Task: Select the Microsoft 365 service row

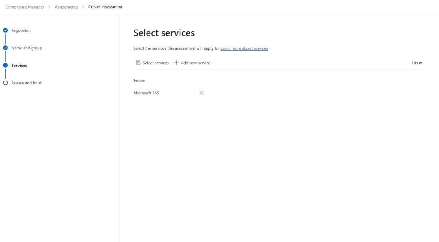Action: [146, 93]
